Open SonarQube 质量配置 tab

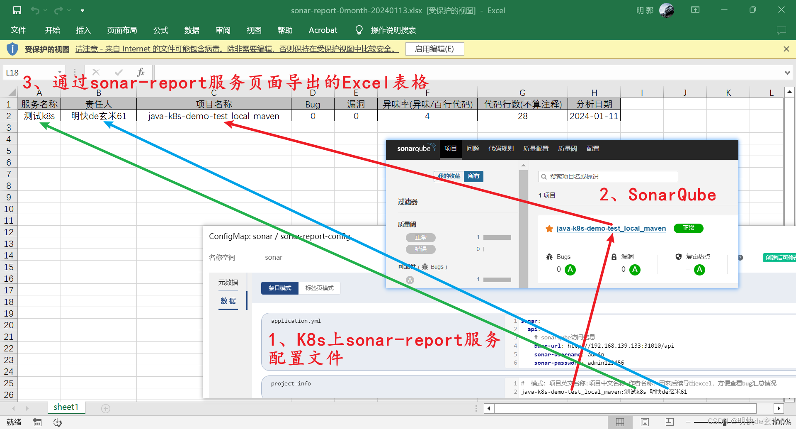536,149
